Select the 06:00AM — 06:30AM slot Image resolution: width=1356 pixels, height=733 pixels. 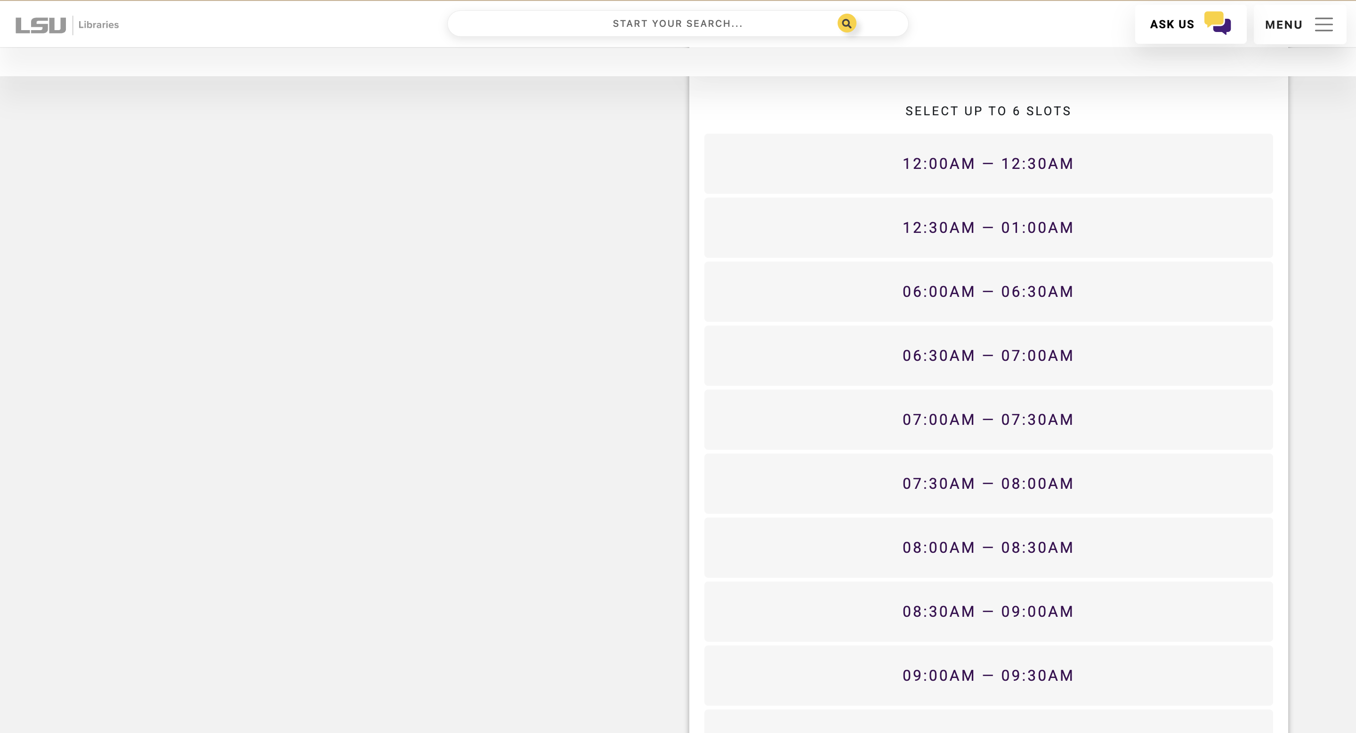click(x=988, y=292)
